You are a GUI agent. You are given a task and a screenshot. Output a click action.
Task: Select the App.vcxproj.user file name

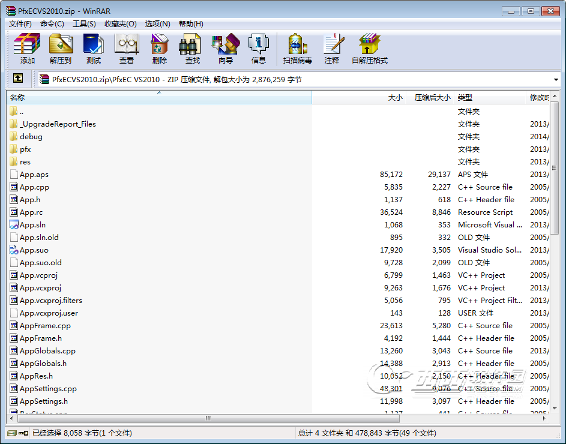pyautogui.click(x=49, y=313)
